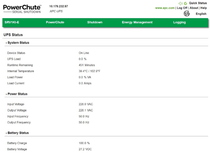Open the English language selector
The width and height of the screenshot is (210, 155).
tap(201, 14)
